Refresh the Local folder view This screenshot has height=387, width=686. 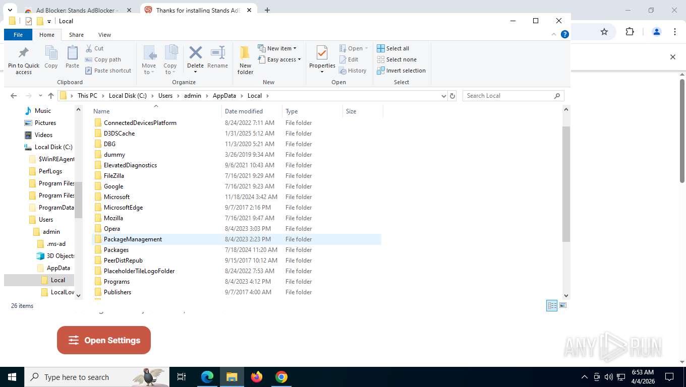pos(452,96)
